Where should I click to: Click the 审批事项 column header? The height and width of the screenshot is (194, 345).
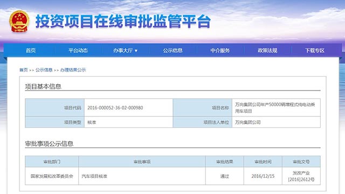click(142, 162)
